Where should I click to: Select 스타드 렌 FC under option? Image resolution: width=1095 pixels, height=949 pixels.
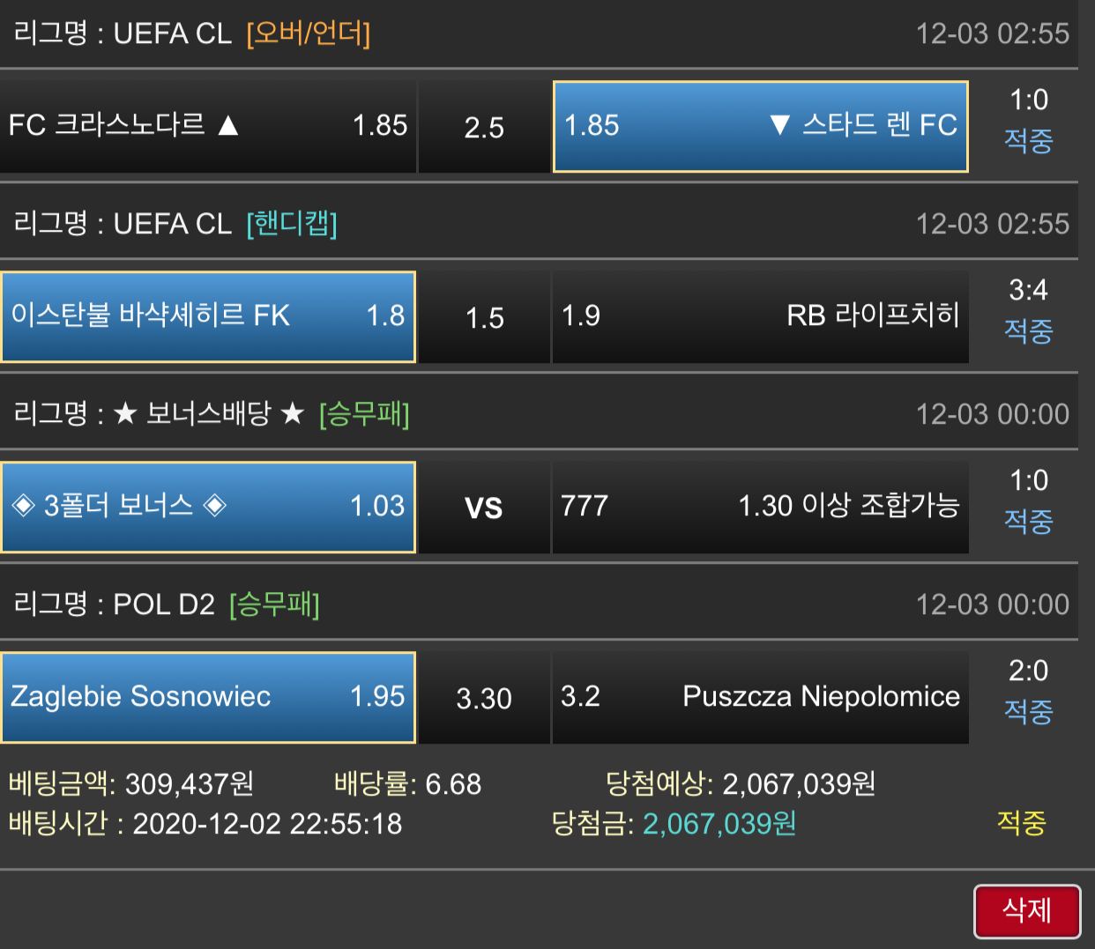coord(760,126)
